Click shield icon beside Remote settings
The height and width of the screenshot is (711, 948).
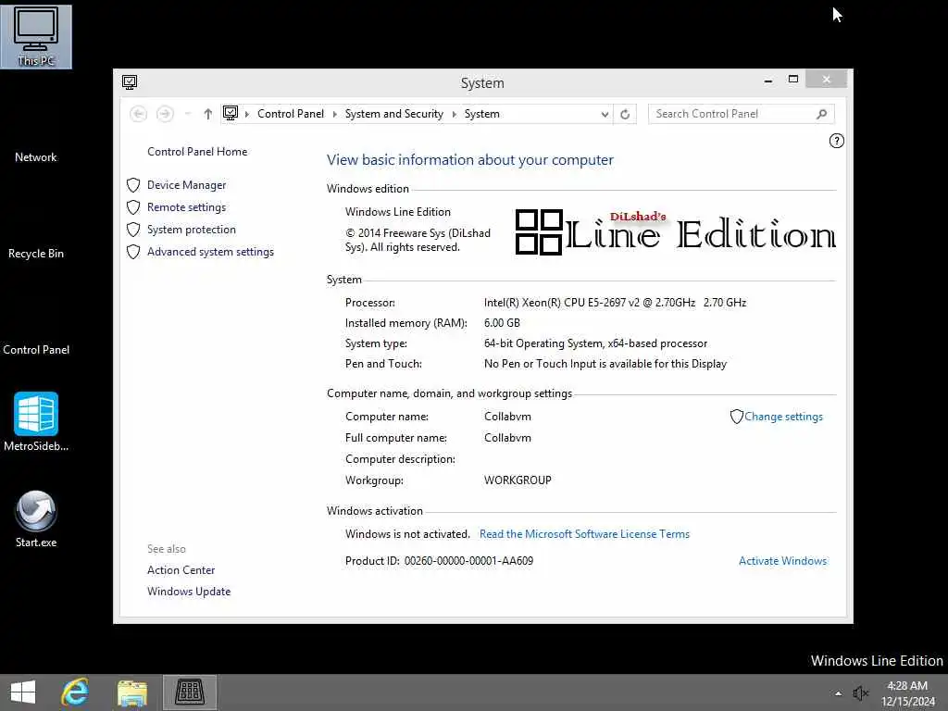pyautogui.click(x=133, y=207)
